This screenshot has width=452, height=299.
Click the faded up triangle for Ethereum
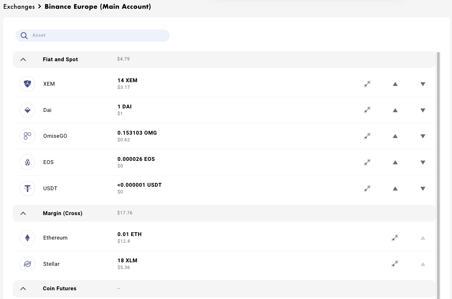coord(423,238)
